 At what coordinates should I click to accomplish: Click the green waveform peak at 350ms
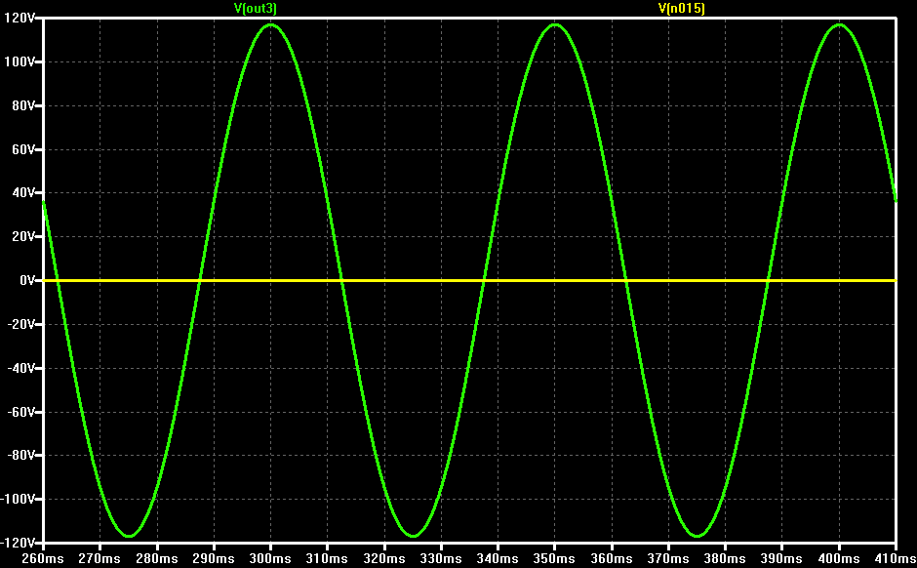click(x=555, y=25)
